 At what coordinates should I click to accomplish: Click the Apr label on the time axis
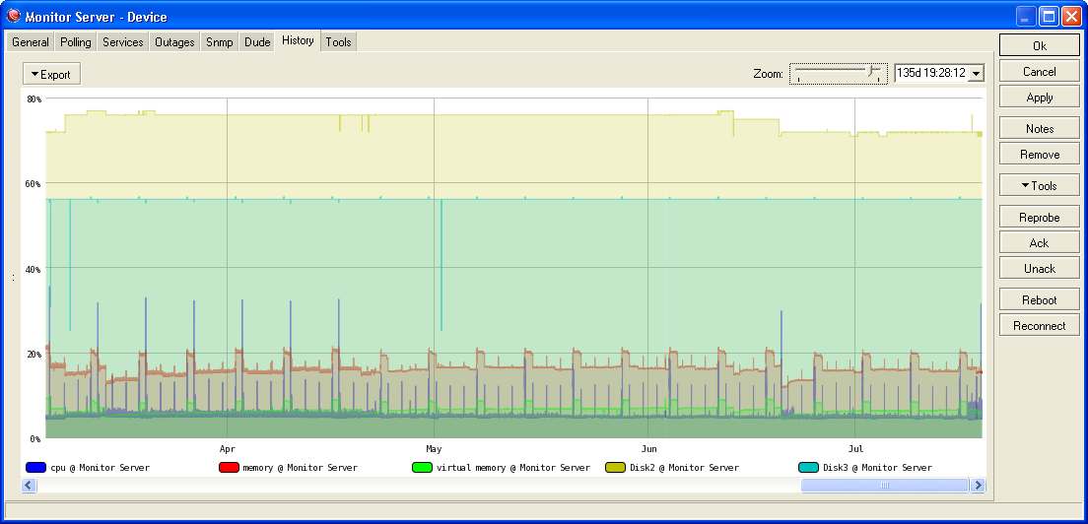pos(227,449)
